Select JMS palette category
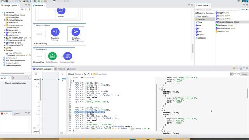This screenshot has width=249, height=140. point(198,31)
